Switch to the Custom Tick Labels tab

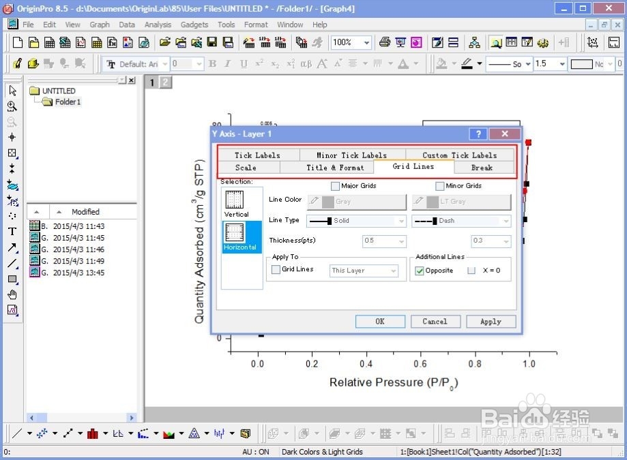[460, 155]
